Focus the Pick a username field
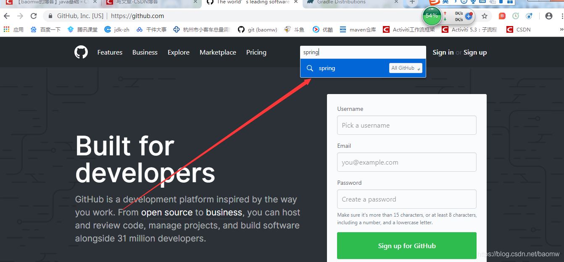This screenshot has width=564, height=262. click(x=407, y=125)
